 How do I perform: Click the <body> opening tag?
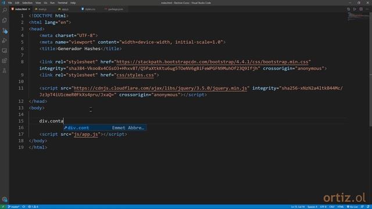(x=37, y=108)
